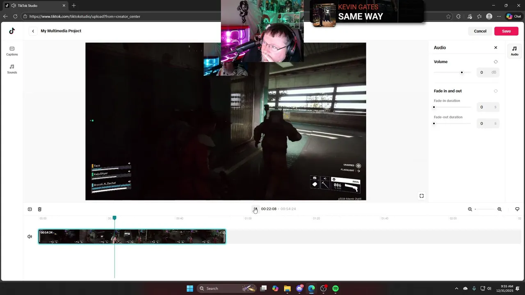Click the 01:20 mark on timeline ruler
The width and height of the screenshot is (525, 295).
click(316, 218)
